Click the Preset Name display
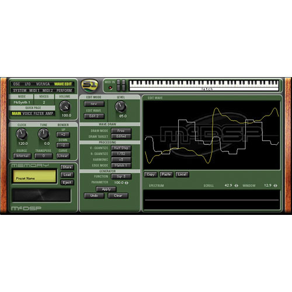The height and width of the screenshot is (292, 292). tap(34, 176)
